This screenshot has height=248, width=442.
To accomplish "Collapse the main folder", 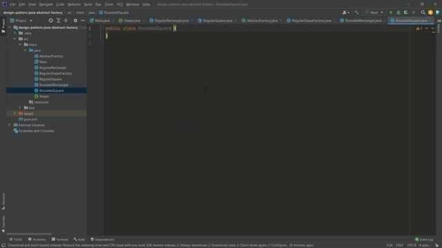I will tap(20, 44).
